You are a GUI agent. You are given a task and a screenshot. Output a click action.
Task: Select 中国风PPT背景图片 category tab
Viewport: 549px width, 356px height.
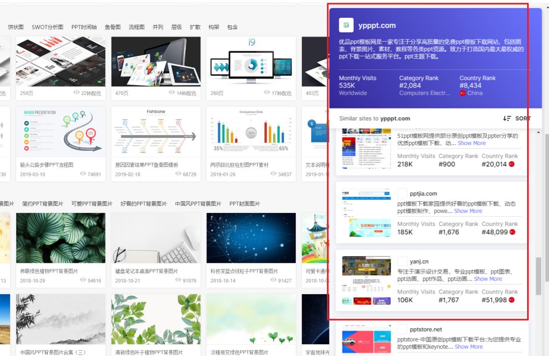[x=198, y=204]
